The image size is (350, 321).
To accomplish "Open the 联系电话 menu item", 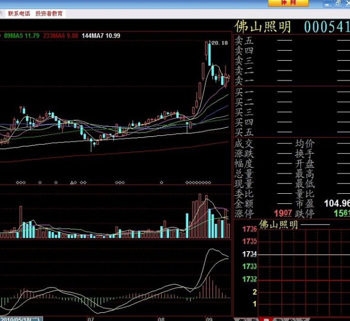I will (19, 14).
